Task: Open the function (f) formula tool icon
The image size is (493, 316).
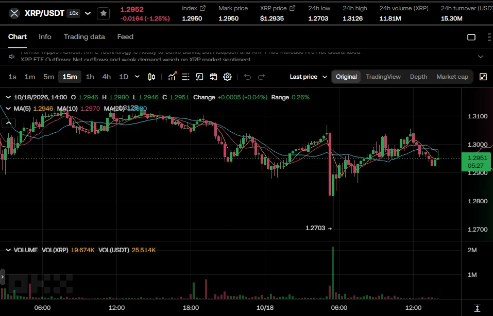Action: (x=199, y=77)
